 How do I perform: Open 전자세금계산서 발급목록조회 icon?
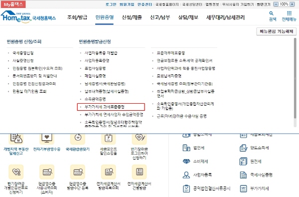[109, 172]
